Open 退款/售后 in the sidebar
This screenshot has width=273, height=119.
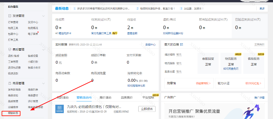click(14, 56)
